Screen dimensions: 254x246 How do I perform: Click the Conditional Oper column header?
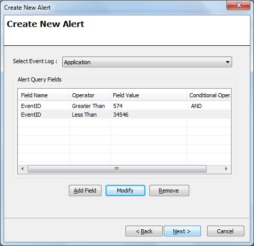click(x=209, y=95)
